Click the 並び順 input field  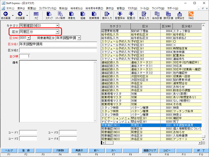pos(25,56)
